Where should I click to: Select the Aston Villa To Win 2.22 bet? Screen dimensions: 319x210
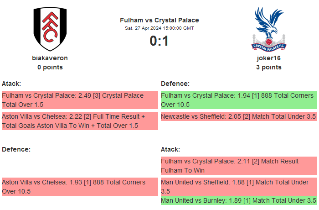coord(79,121)
